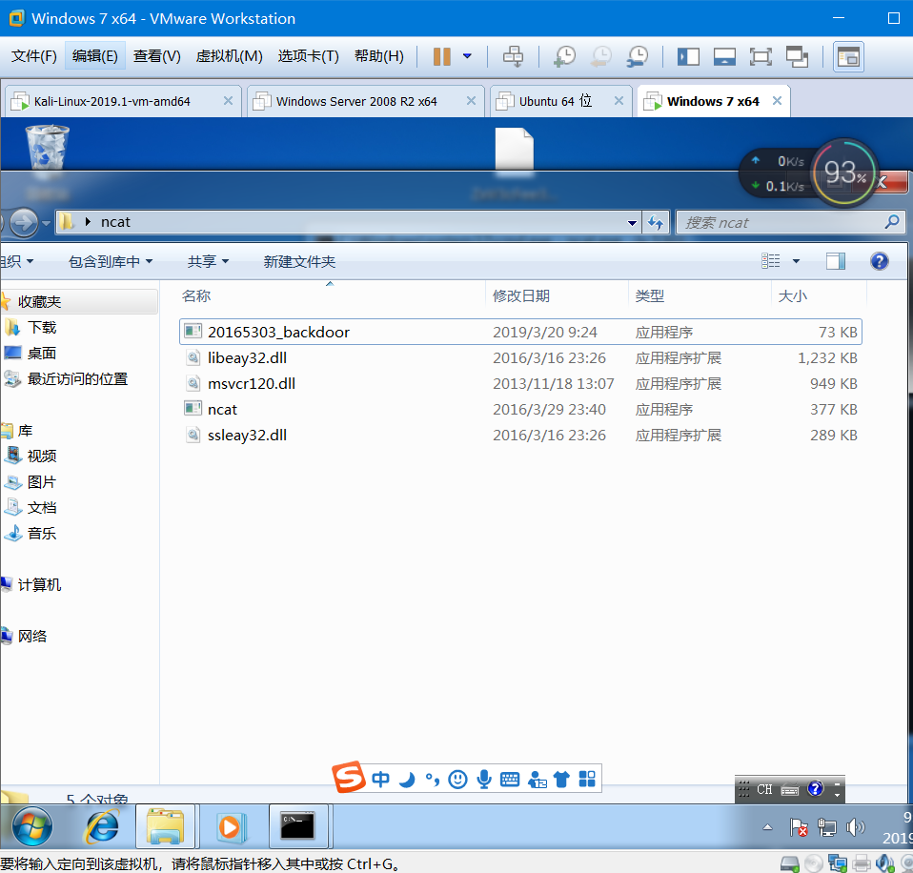Open the 音乐 library
This screenshot has width=913, height=873.
click(x=42, y=534)
